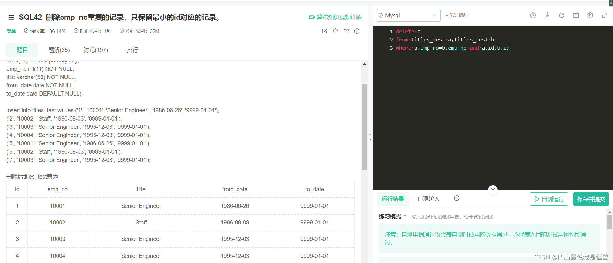Collapse the editor with the chevron down button
The width and height of the screenshot is (613, 263).
(493, 189)
